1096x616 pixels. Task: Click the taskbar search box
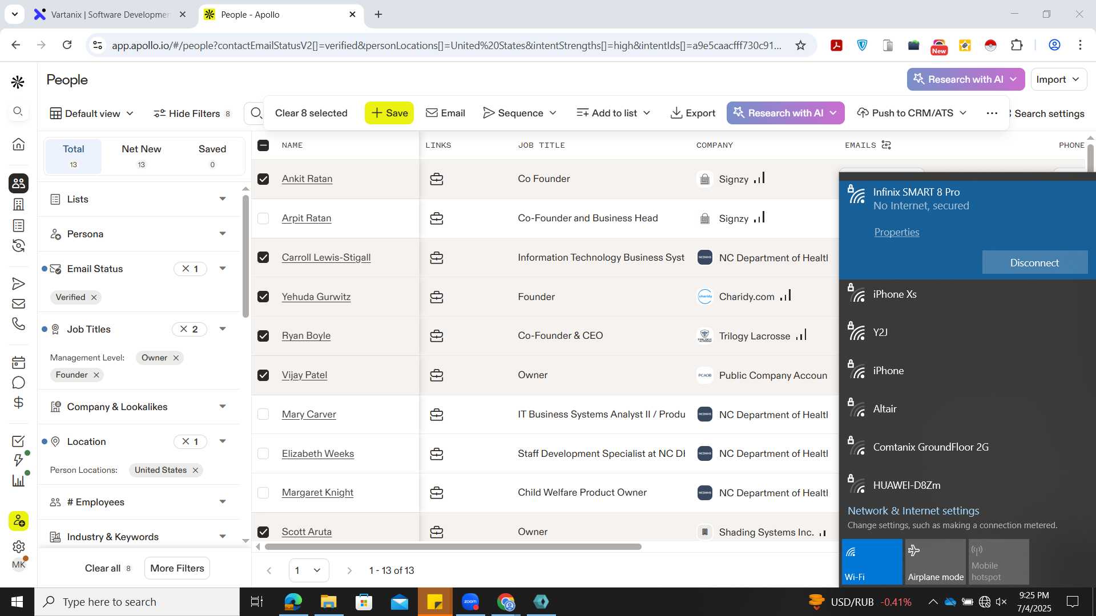[137, 602]
